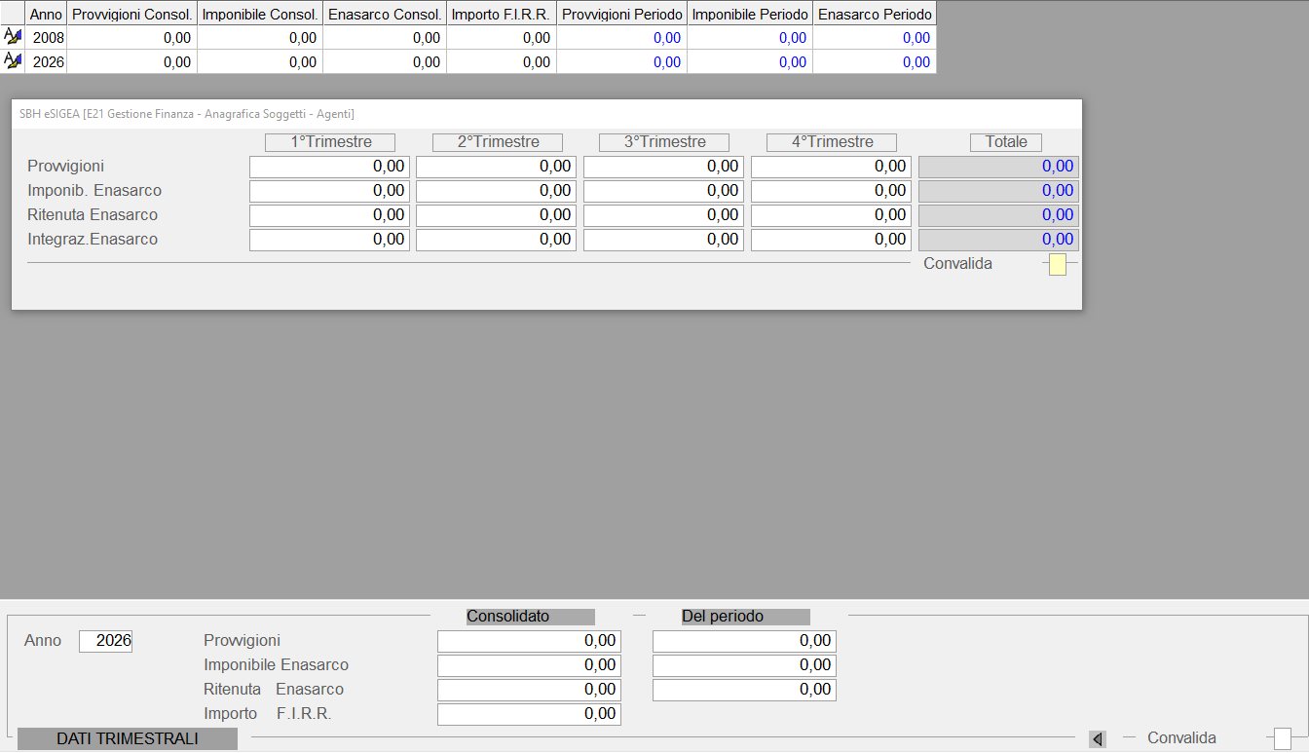Click the 4°Trimestre header button
The image size is (1309, 753).
pos(831,142)
